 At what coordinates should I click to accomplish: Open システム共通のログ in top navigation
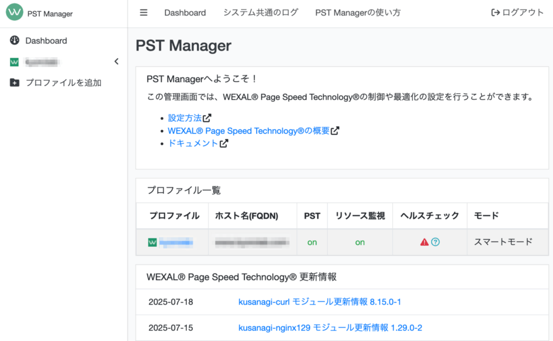click(x=261, y=13)
